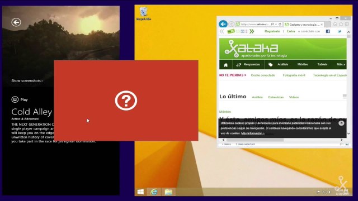Click the browser vertical scrollbar up arrow
Image resolution: width=358 pixels, height=201 pixels.
pos(348,32)
